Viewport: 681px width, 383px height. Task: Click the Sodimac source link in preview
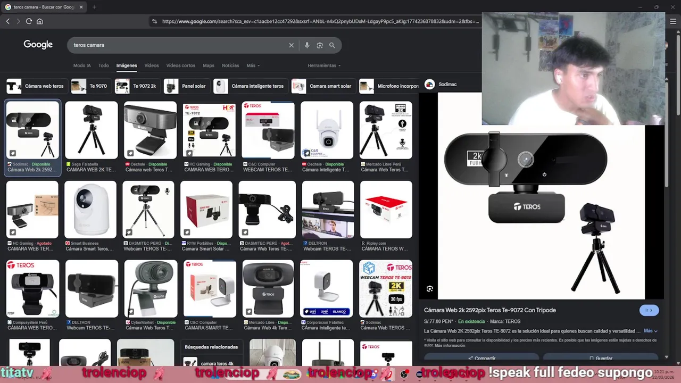447,84
